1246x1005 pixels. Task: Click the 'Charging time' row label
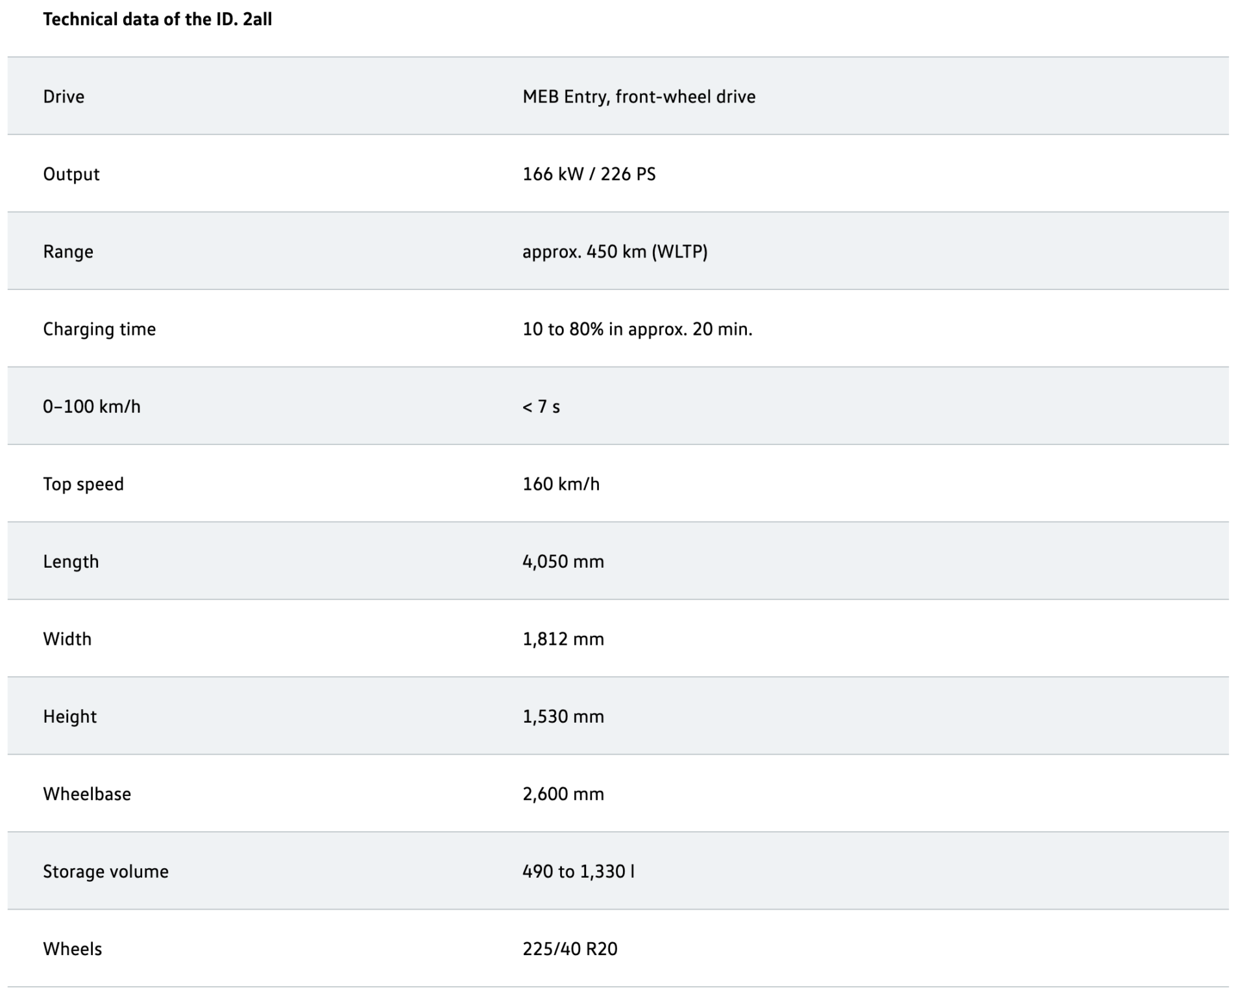[99, 330]
